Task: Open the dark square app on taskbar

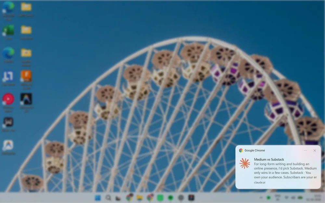Action: [x=191, y=198]
